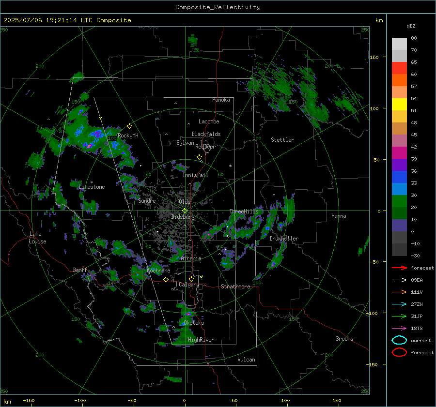This screenshot has width=436, height=407.
Task: Click the Ponoka city label
Action: coord(221,100)
